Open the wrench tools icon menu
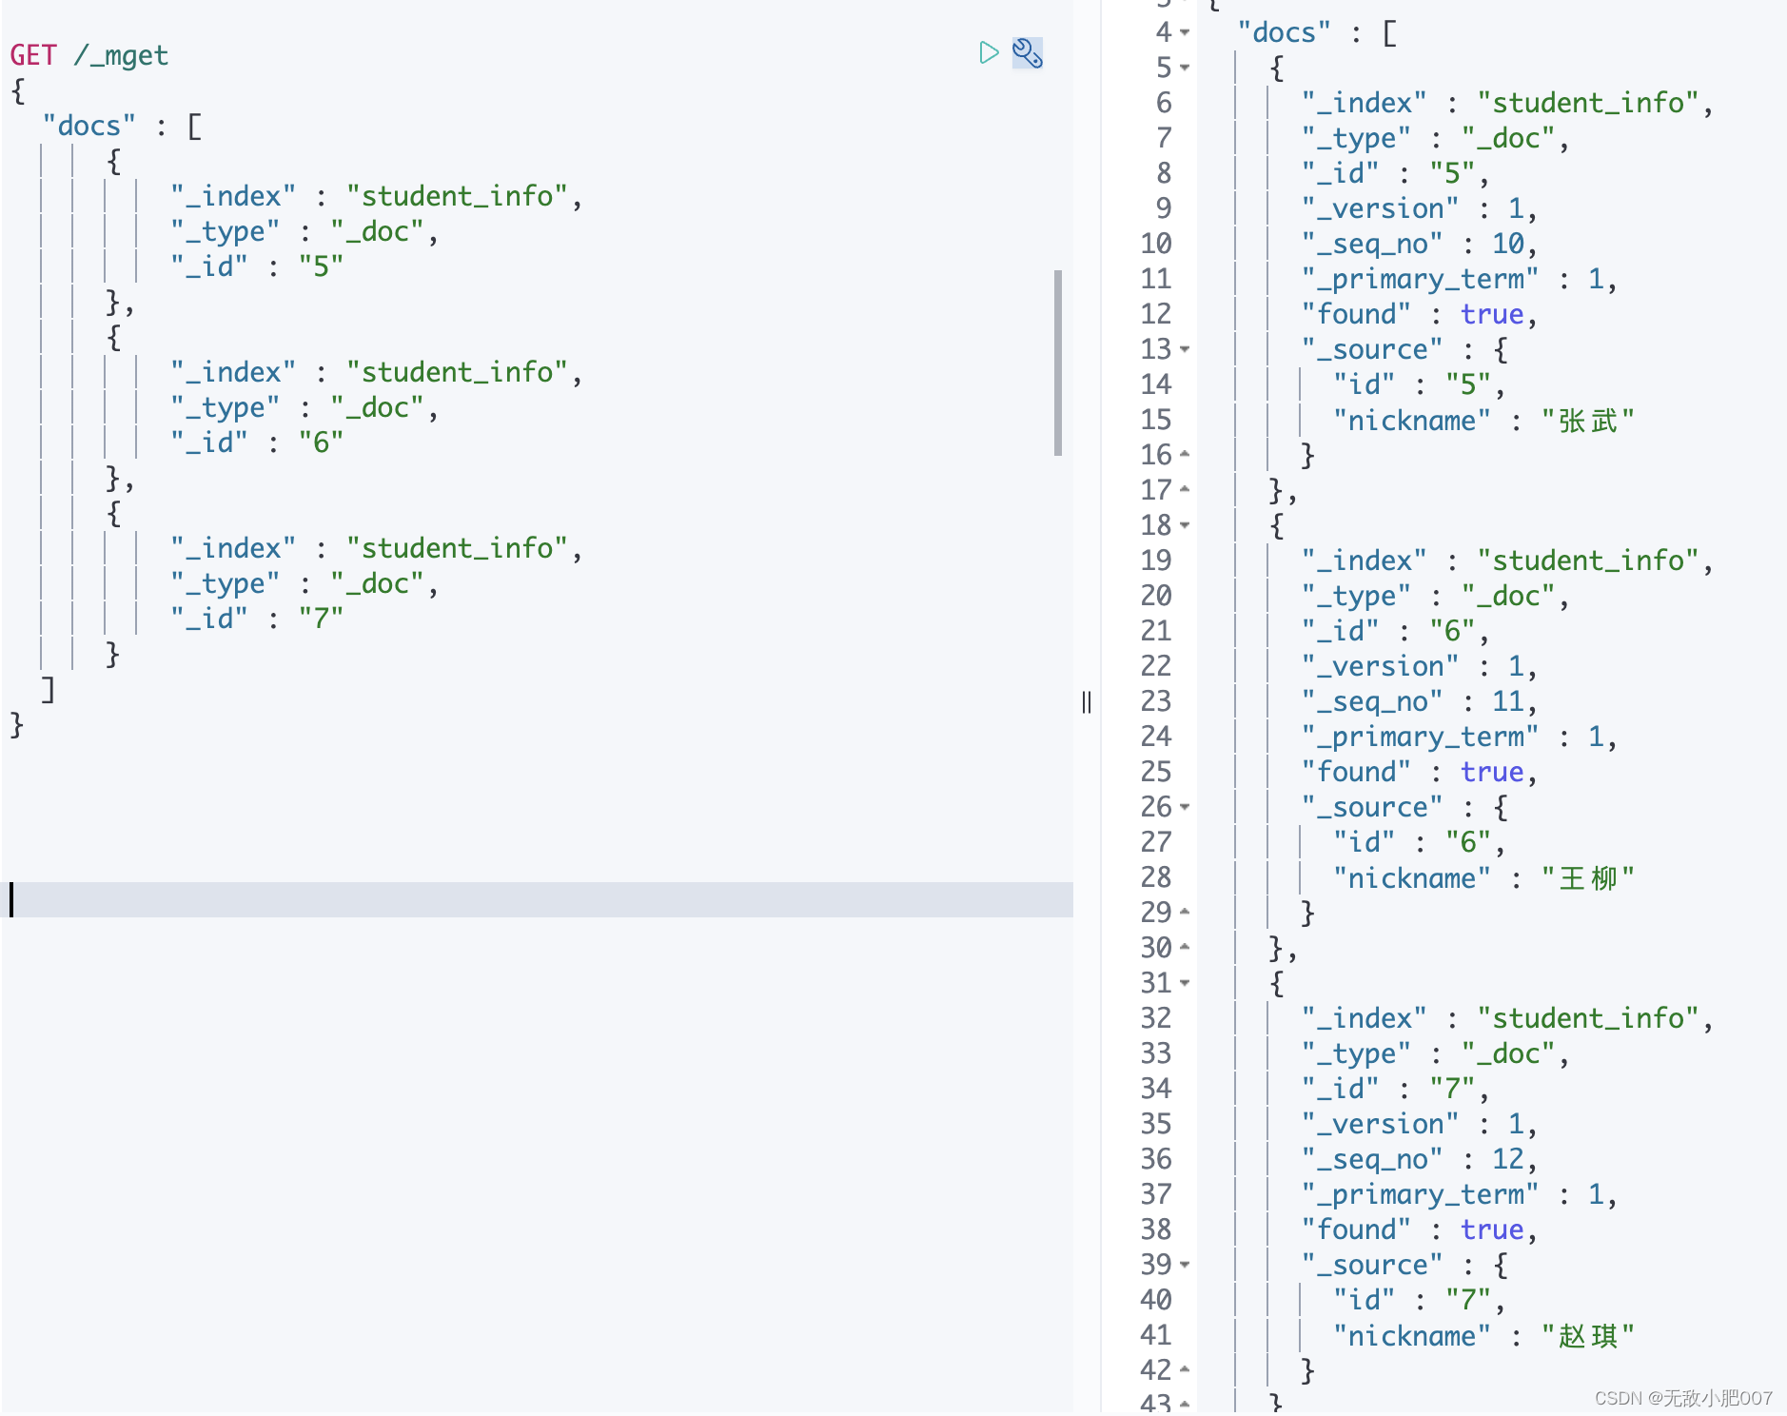The width and height of the screenshot is (1787, 1416). 1028,52
